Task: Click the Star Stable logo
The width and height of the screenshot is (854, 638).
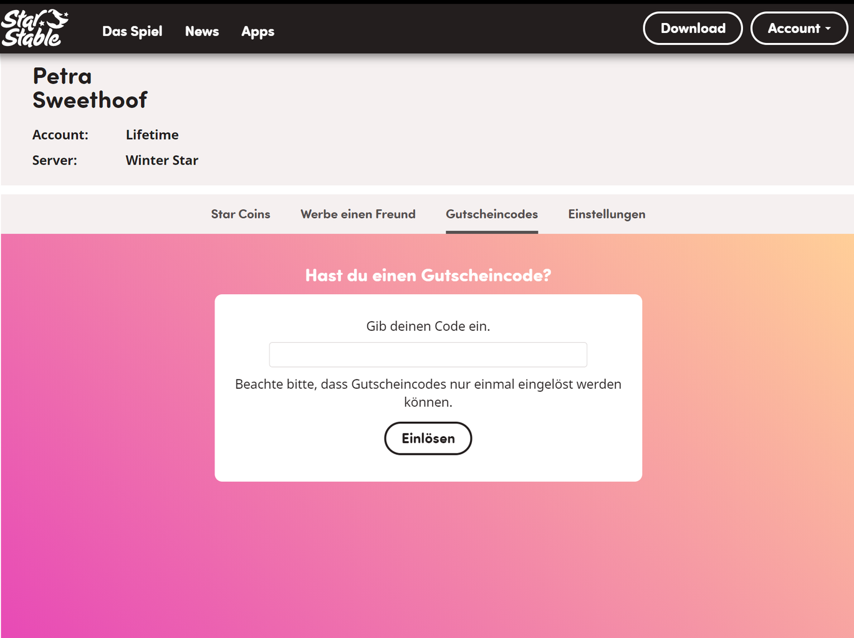Action: pos(34,28)
